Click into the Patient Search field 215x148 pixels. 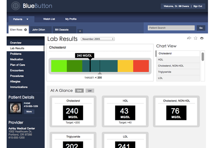click(x=171, y=28)
